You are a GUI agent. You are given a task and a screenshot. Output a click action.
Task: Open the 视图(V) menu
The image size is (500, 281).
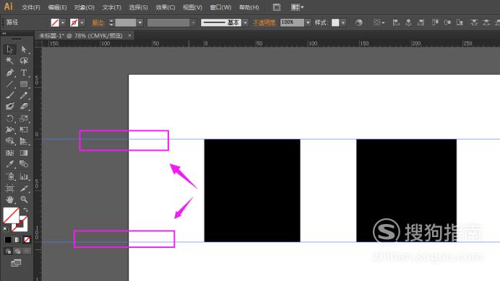pos(192,7)
